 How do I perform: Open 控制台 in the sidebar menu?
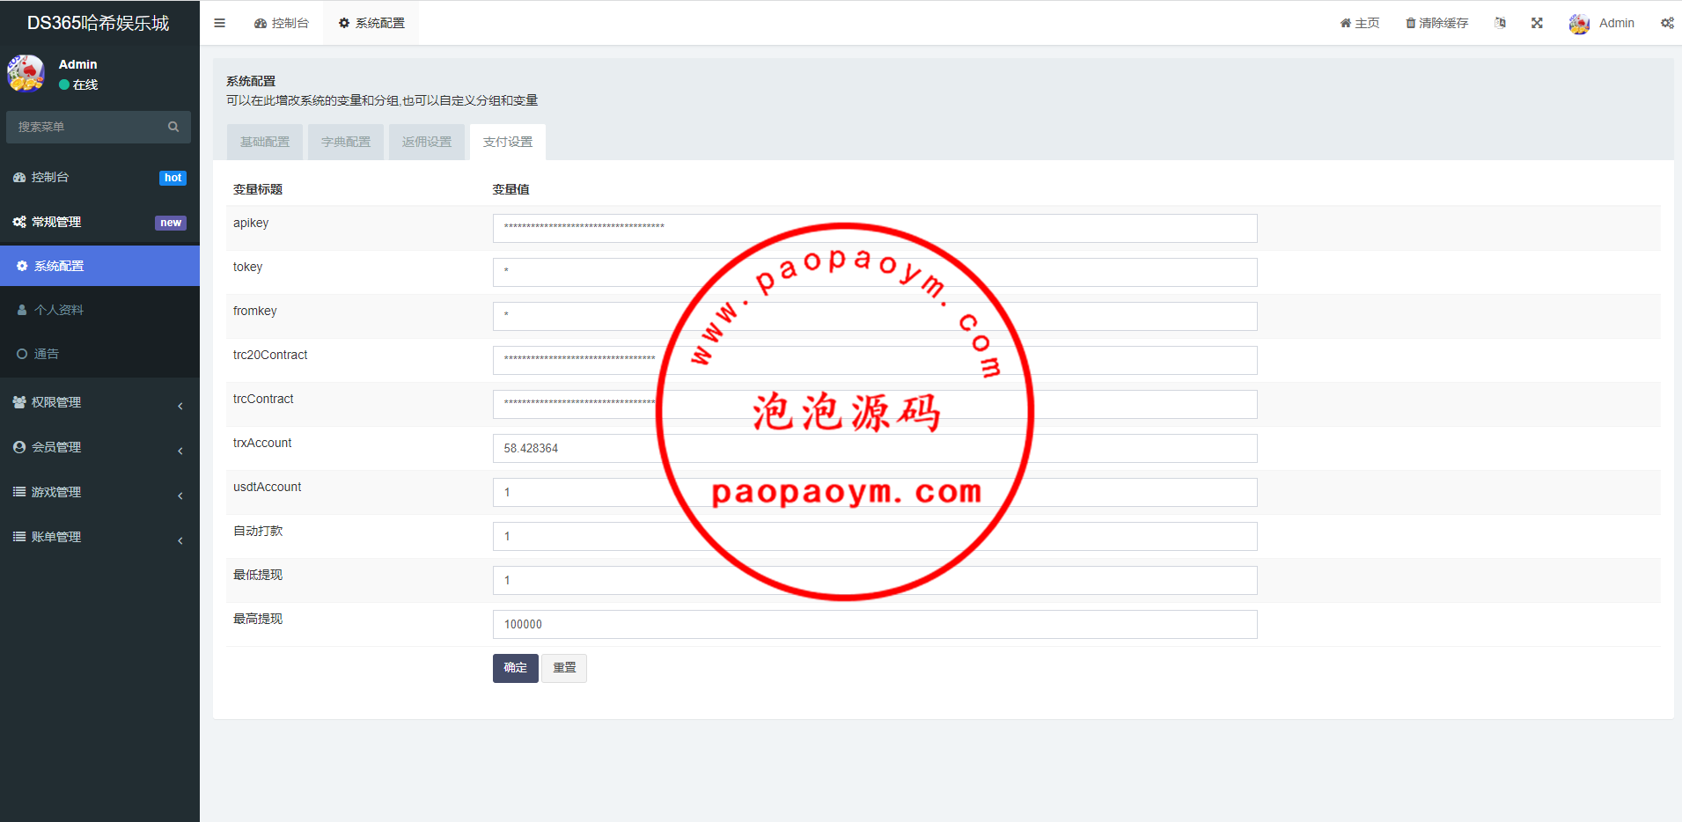tap(99, 177)
